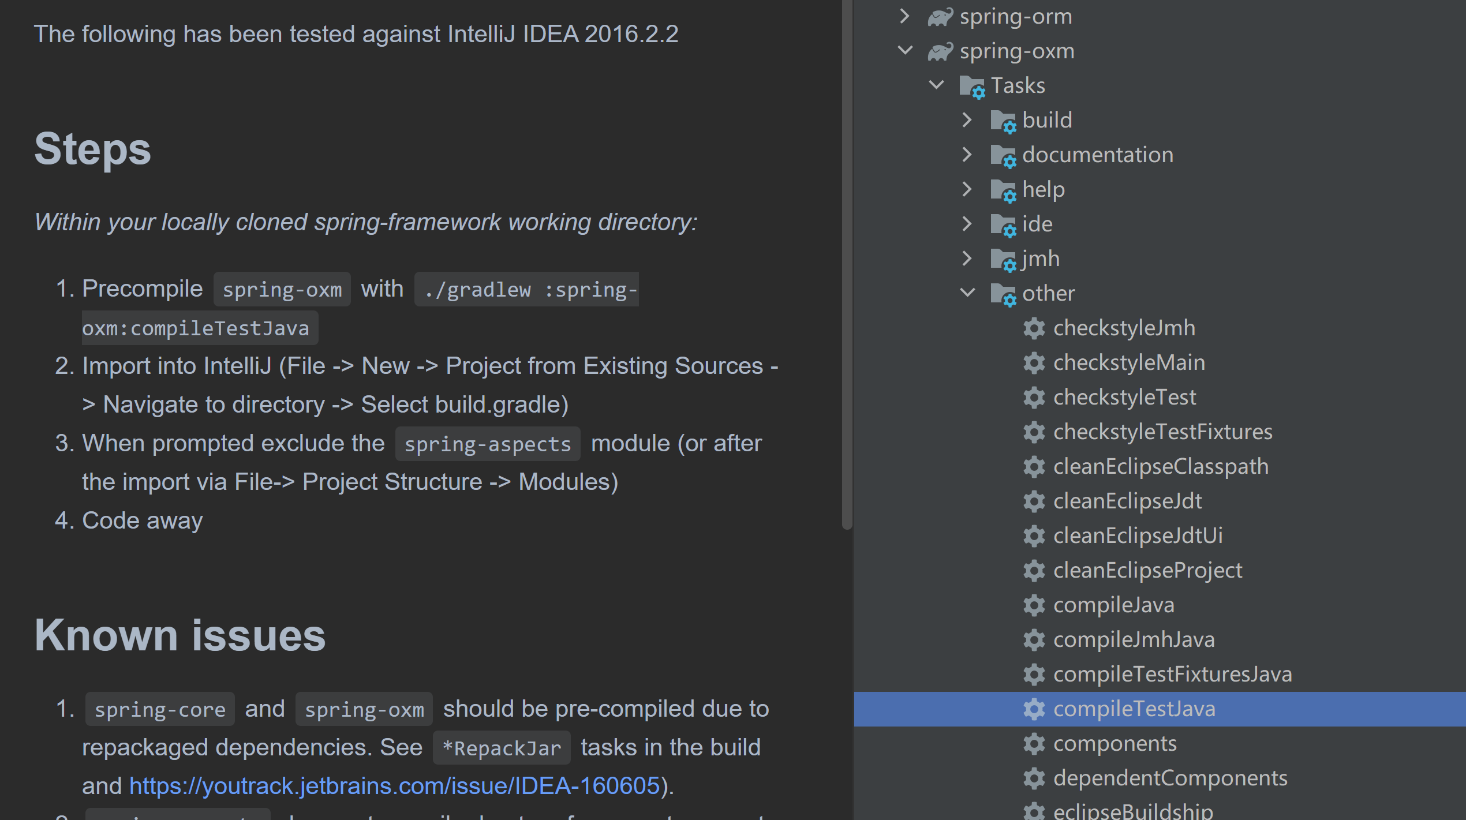Viewport: 1466px width, 820px height.
Task: Select the spring-orm project label
Action: (1016, 17)
